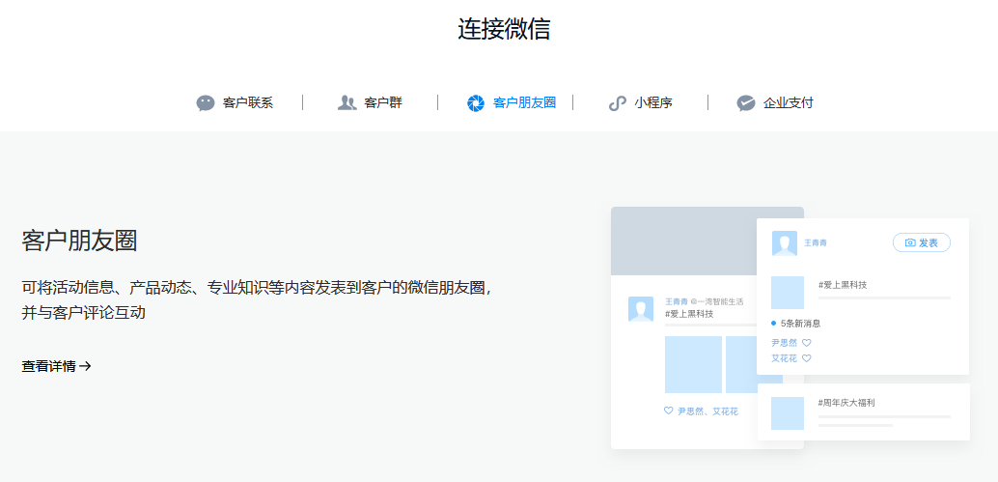The width and height of the screenshot is (998, 482).
Task: Click the #爱上黑科技 post thumbnail in front card
Action: 788,293
